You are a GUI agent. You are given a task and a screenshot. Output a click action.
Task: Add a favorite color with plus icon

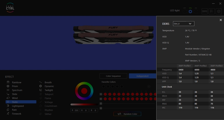(x=149, y=87)
